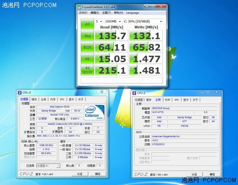Click the 4K QD32 read result 215.1
238x185 pixels.
click(111, 70)
